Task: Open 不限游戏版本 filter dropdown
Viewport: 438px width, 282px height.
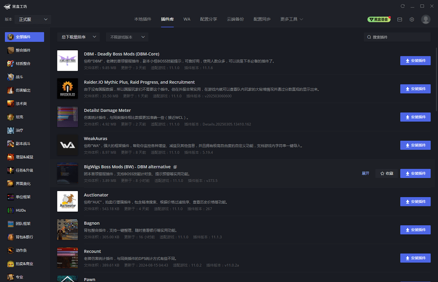Action: tap(127, 37)
